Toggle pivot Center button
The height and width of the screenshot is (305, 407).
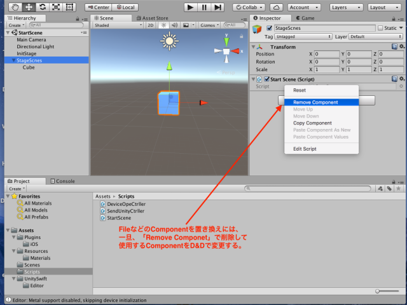coord(99,7)
